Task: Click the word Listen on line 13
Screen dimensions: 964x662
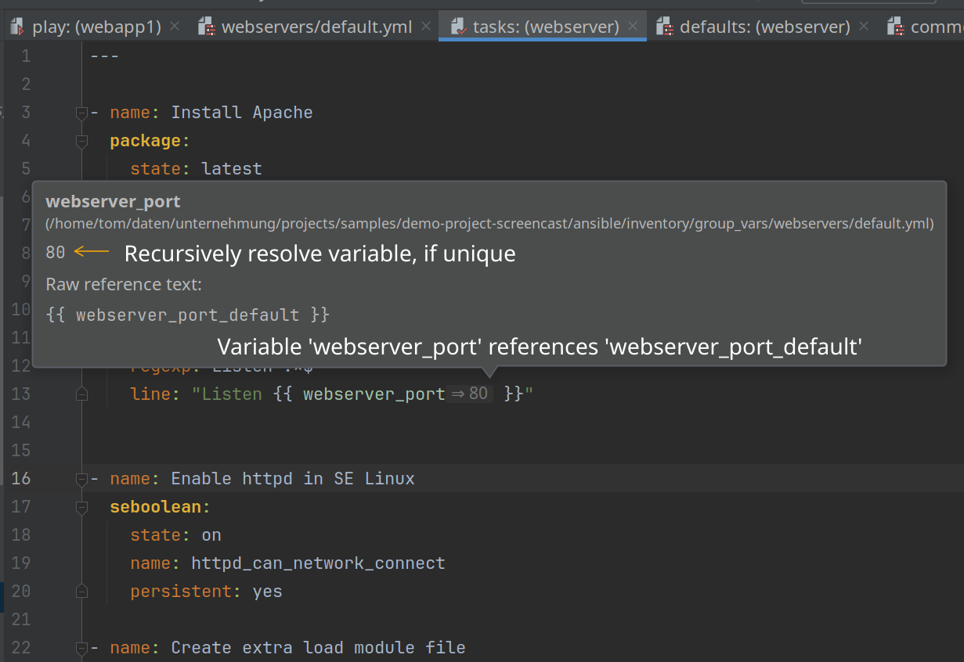Action: 232,394
